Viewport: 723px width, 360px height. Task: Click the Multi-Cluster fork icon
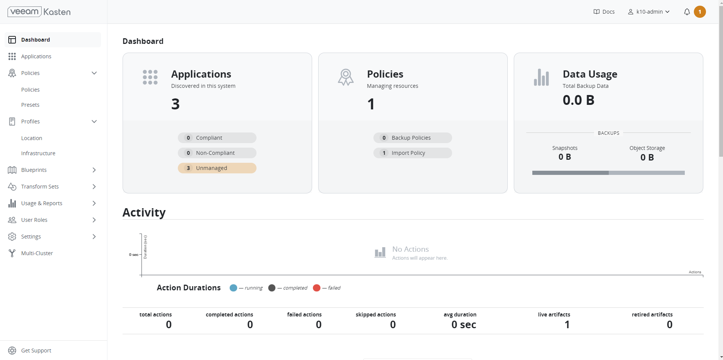point(12,253)
